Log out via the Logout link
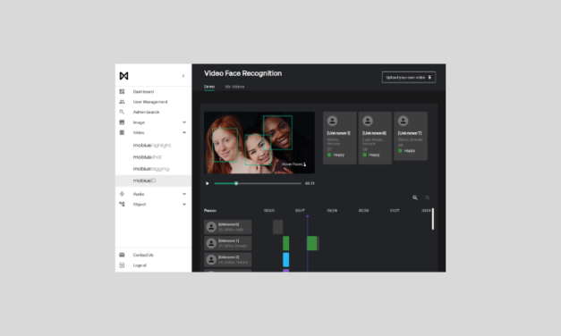Image resolution: width=561 pixels, height=336 pixels. pyautogui.click(x=140, y=265)
